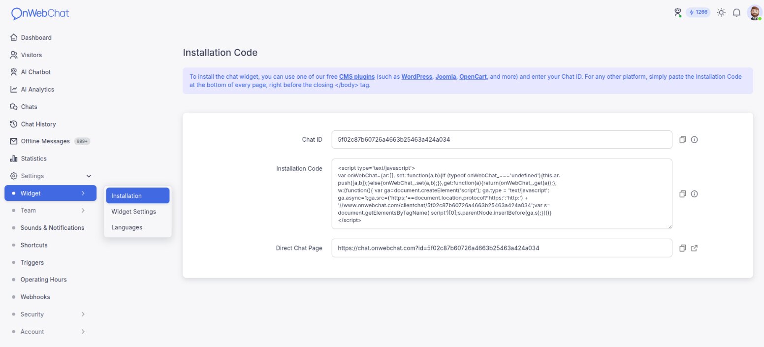
Task: Collapse the Settings section chevron
Action: click(x=89, y=176)
